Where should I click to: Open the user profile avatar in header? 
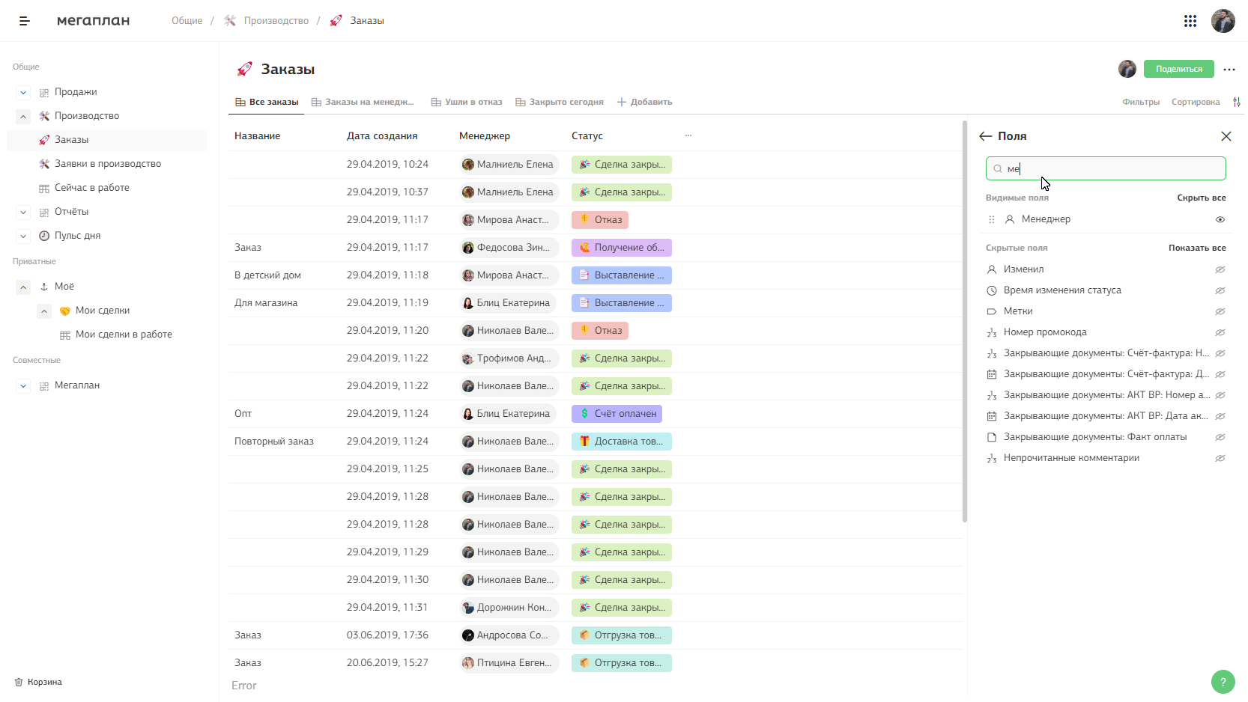[x=1223, y=21]
